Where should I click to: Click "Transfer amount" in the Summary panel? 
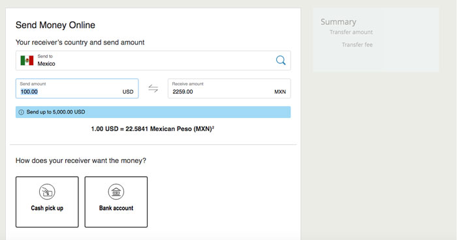351,32
